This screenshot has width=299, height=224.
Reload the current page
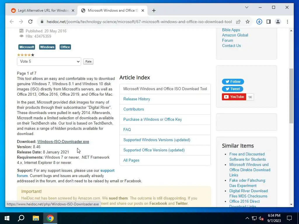click(x=30, y=22)
